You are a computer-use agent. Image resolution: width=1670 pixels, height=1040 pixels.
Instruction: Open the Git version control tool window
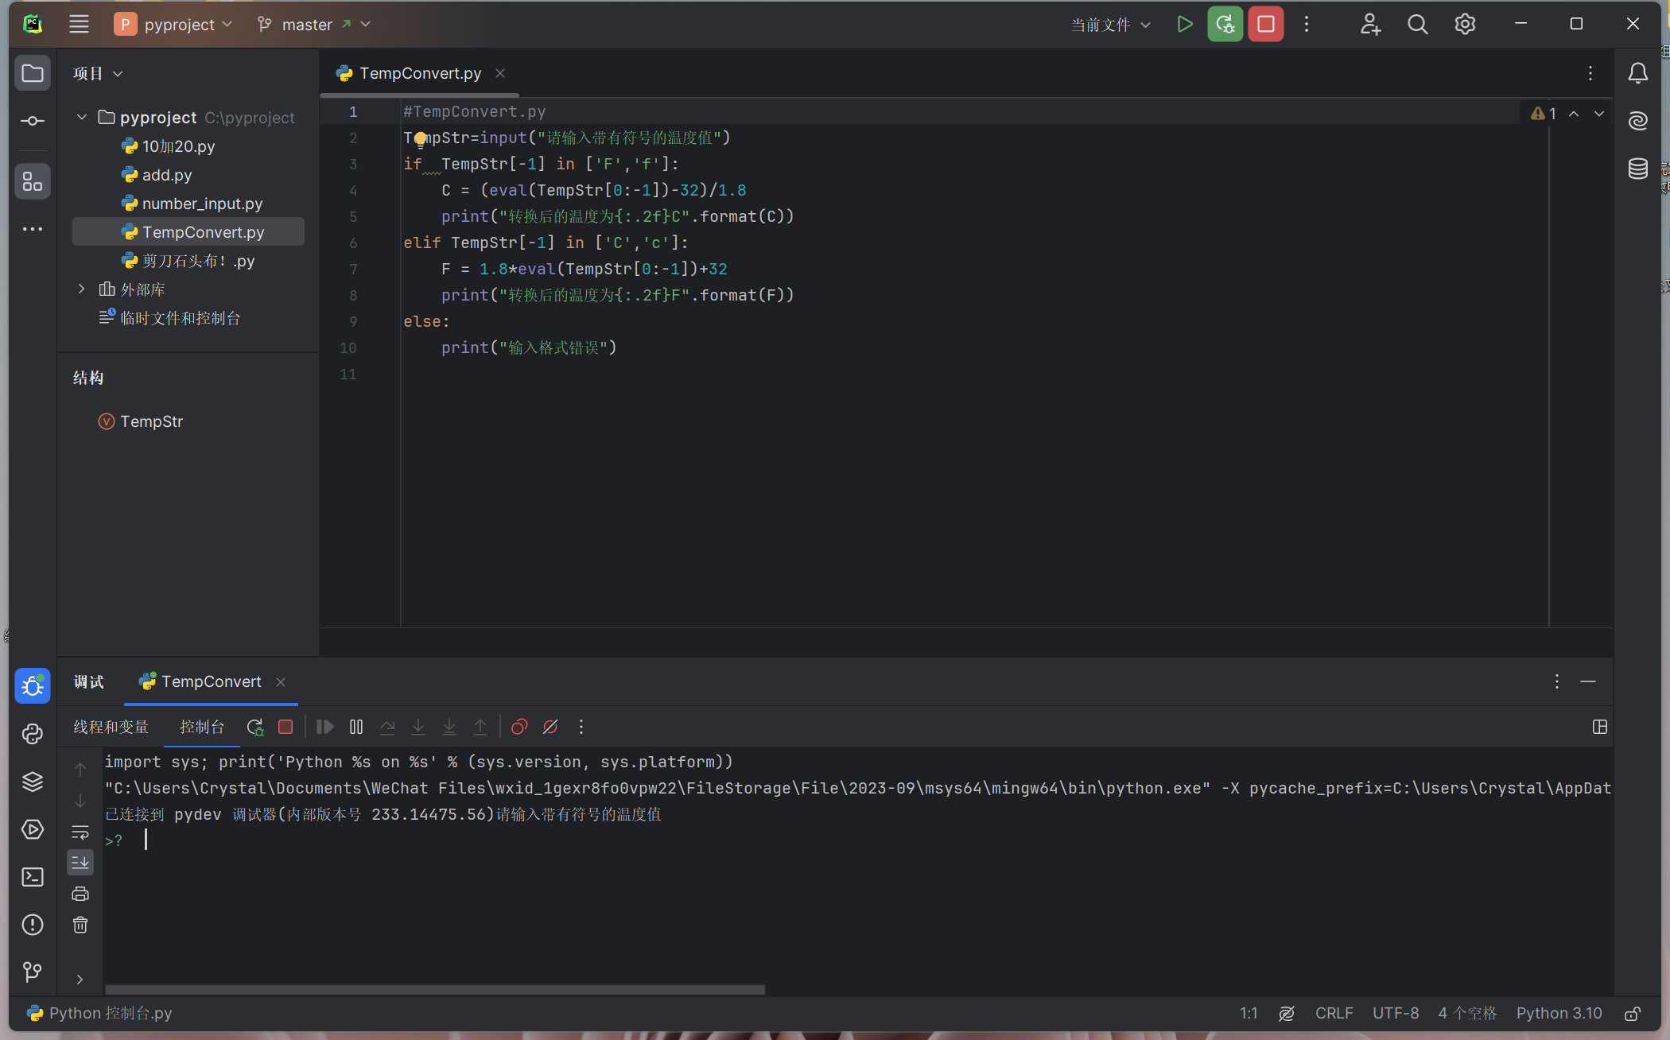click(33, 972)
